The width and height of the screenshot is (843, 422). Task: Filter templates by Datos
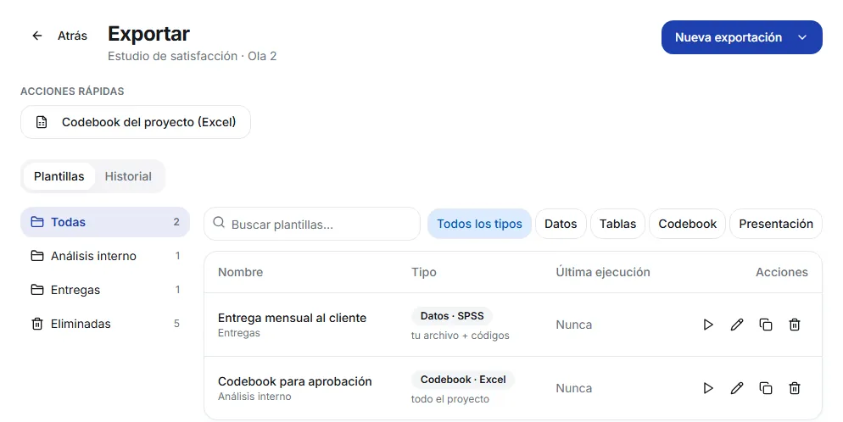point(561,224)
